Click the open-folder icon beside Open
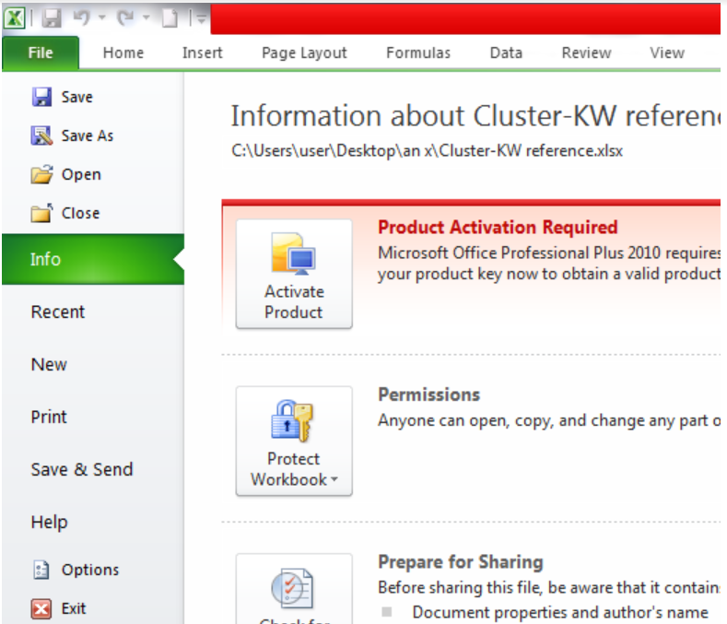The image size is (727, 624). tap(41, 174)
